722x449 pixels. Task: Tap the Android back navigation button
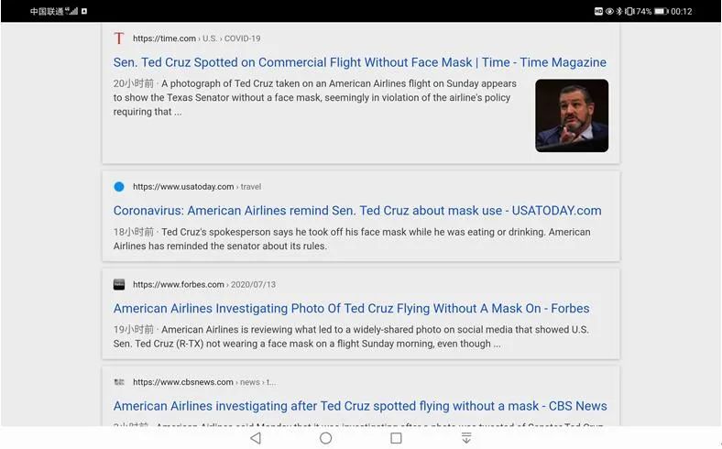pyautogui.click(x=256, y=438)
